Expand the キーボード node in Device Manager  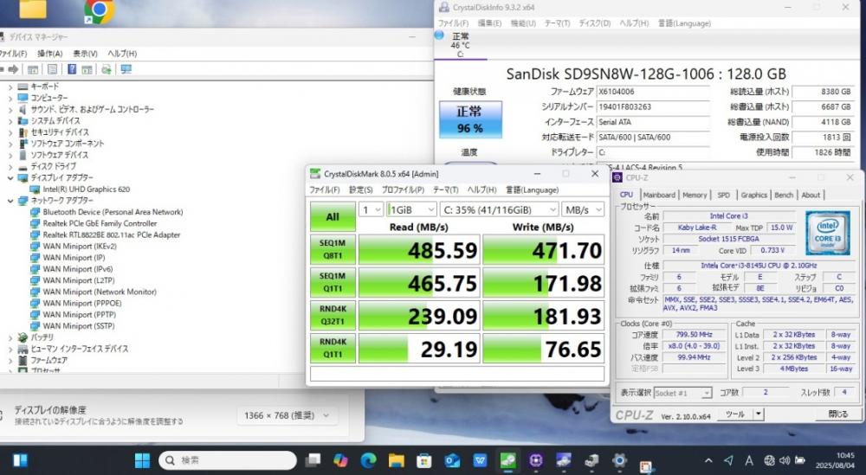[x=10, y=87]
